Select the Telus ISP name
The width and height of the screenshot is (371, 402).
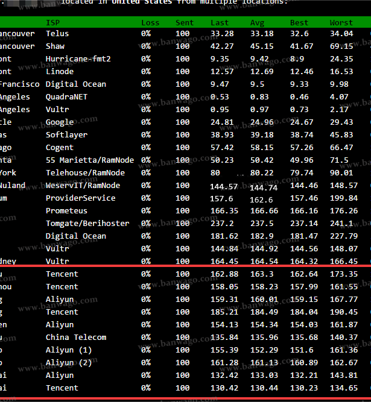57,34
